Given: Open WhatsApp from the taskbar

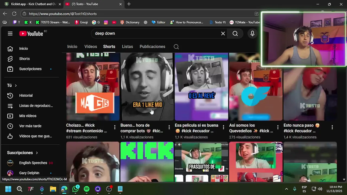Looking at the screenshot, I should point(75,189).
